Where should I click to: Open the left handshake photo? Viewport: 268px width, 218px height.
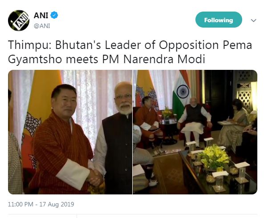70,132
